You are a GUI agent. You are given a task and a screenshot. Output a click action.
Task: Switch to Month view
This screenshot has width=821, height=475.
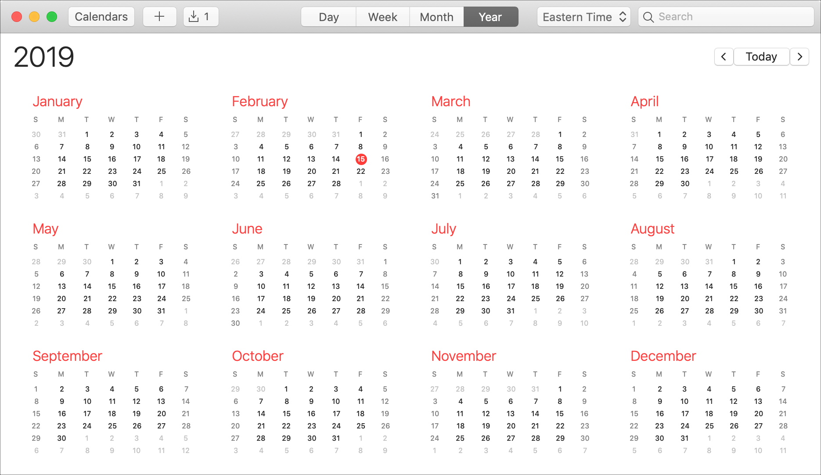point(436,17)
